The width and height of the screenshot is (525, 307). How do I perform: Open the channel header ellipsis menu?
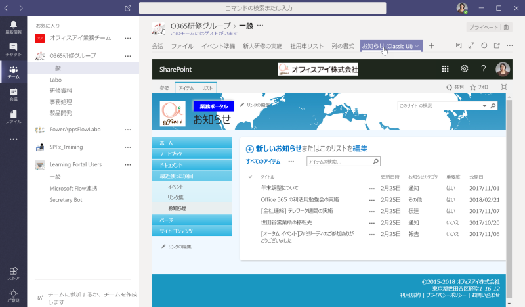260,26
